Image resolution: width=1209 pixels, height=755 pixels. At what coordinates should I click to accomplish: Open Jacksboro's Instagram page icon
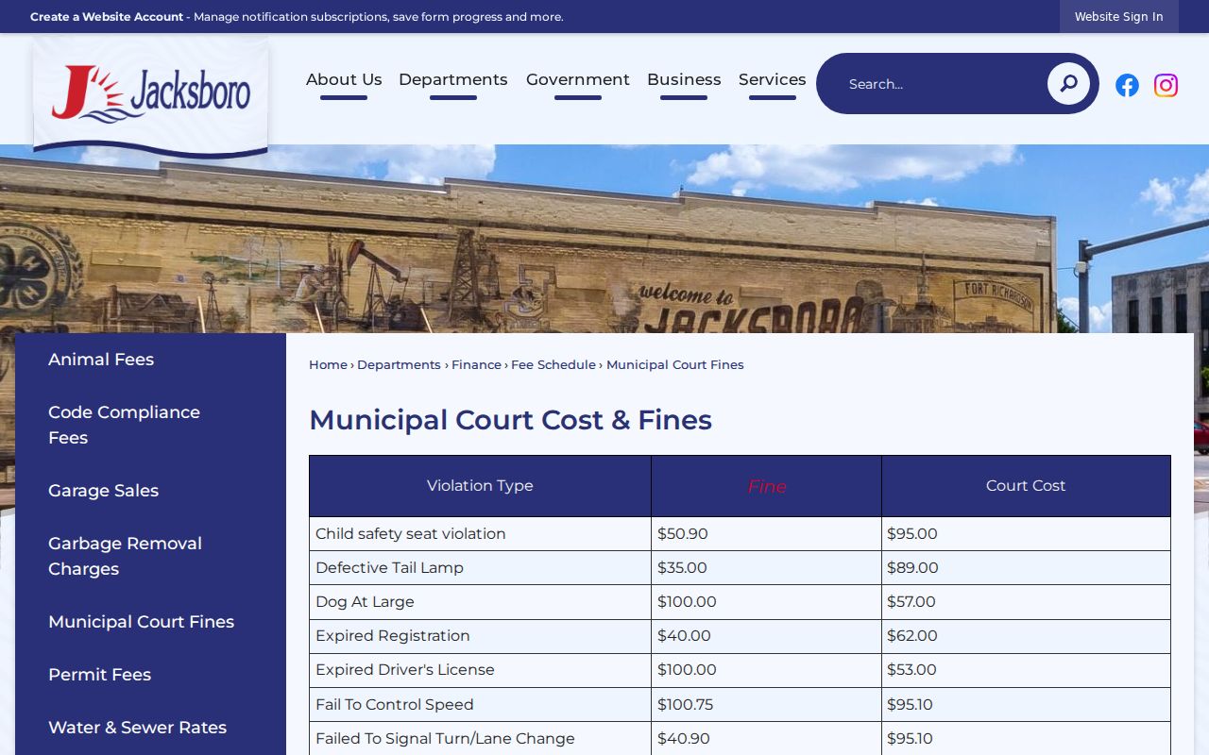pyautogui.click(x=1166, y=85)
